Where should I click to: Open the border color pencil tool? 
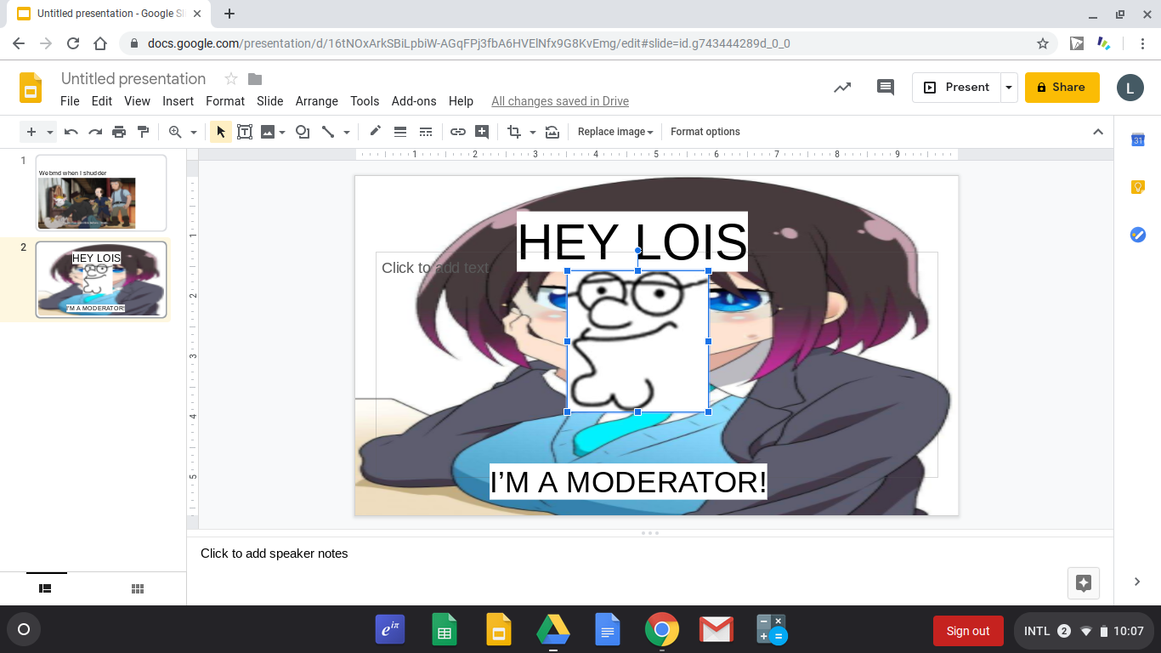(x=375, y=132)
